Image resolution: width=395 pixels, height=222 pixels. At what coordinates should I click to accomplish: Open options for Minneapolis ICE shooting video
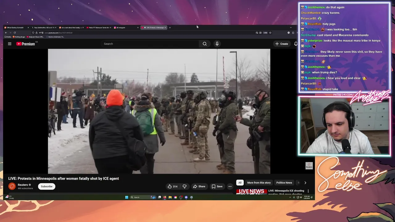point(308,191)
